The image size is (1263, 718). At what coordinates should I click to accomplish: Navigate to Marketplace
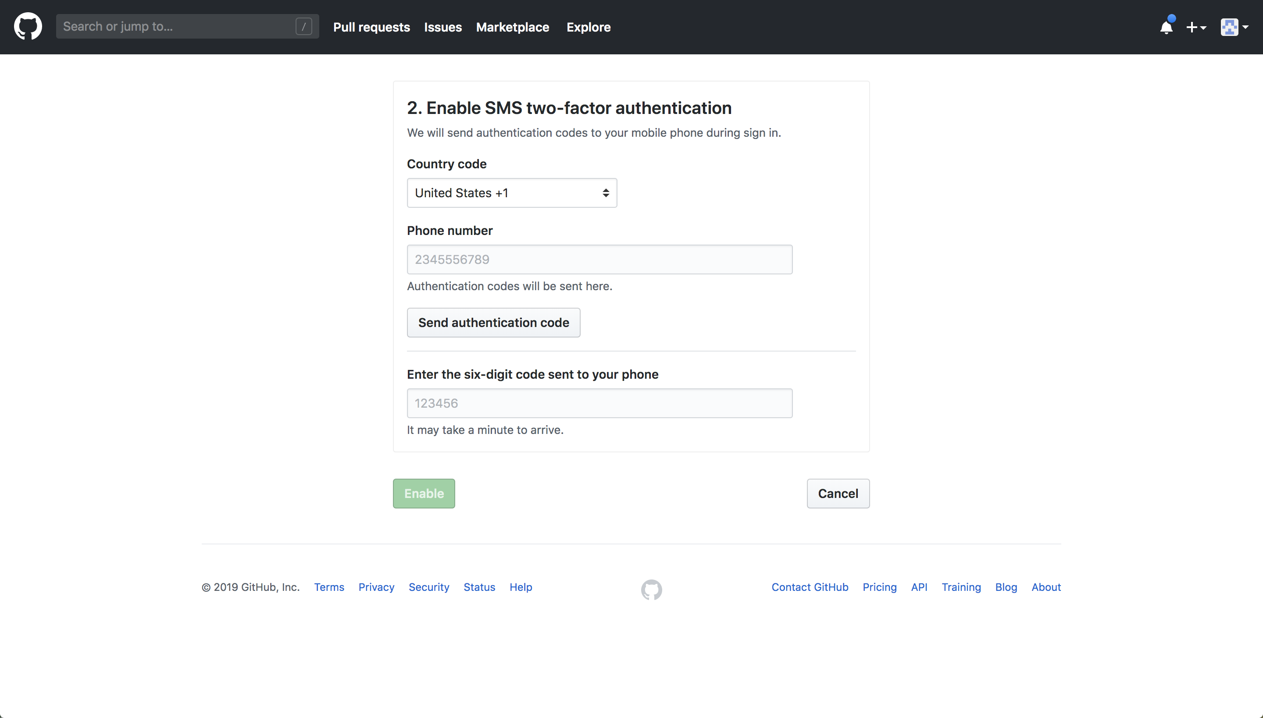(512, 27)
